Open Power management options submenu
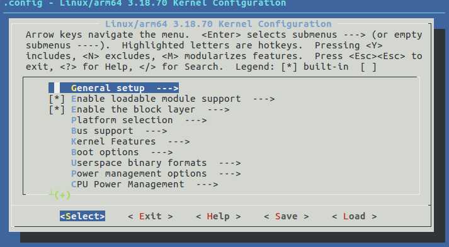The width and height of the screenshot is (449, 247). pos(156,173)
